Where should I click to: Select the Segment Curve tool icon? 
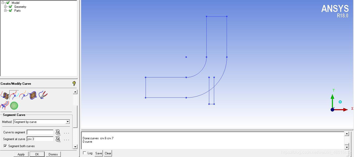(x=14, y=95)
